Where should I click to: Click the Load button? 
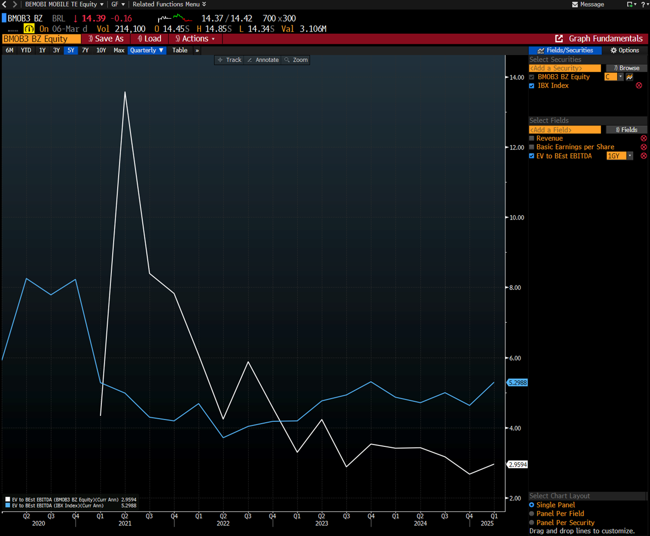coord(149,39)
